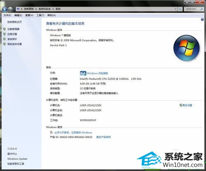
Task: Click the activate Windows now link
Action: 73,132
